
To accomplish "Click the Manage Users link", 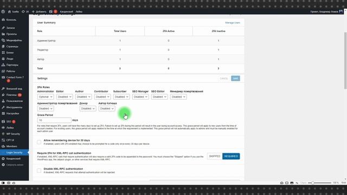I will (x=233, y=23).
